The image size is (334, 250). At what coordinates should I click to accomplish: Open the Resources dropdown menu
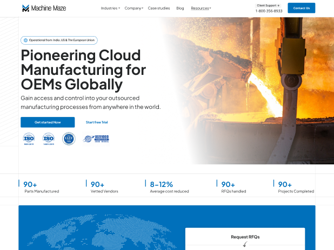(201, 8)
